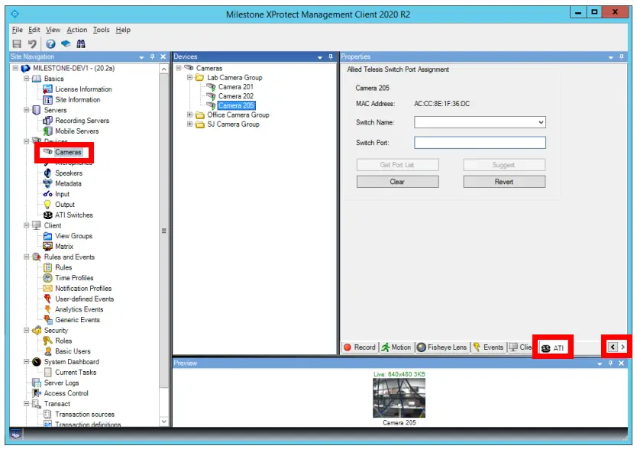Click the Server Logs icon
The width and height of the screenshot is (637, 449).
[x=37, y=383]
